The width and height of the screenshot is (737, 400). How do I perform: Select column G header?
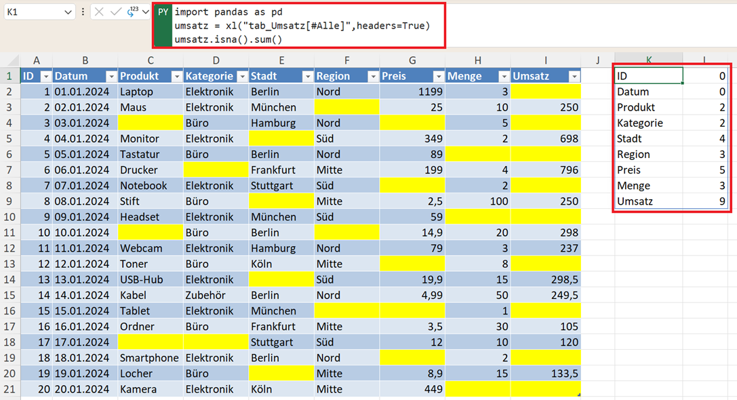click(x=412, y=60)
